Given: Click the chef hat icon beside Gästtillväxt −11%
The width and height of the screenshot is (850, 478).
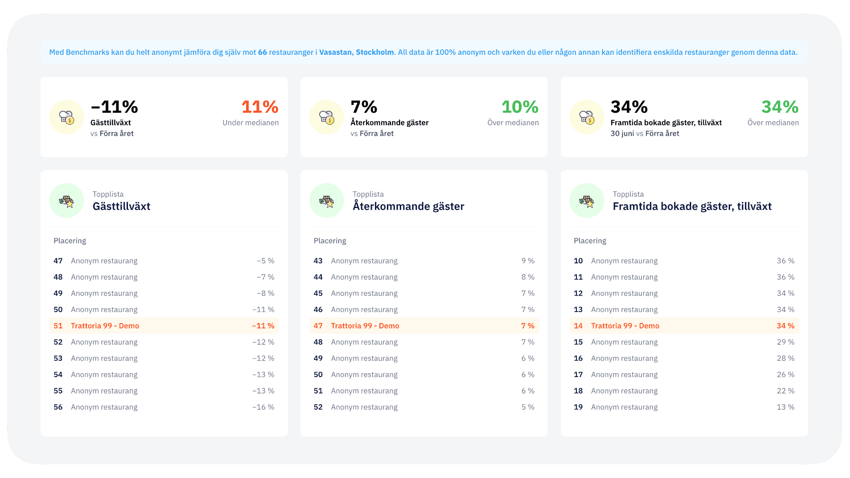Looking at the screenshot, I should pyautogui.click(x=66, y=117).
